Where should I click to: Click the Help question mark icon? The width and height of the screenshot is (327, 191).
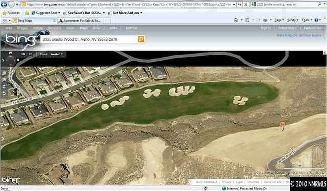click(317, 20)
